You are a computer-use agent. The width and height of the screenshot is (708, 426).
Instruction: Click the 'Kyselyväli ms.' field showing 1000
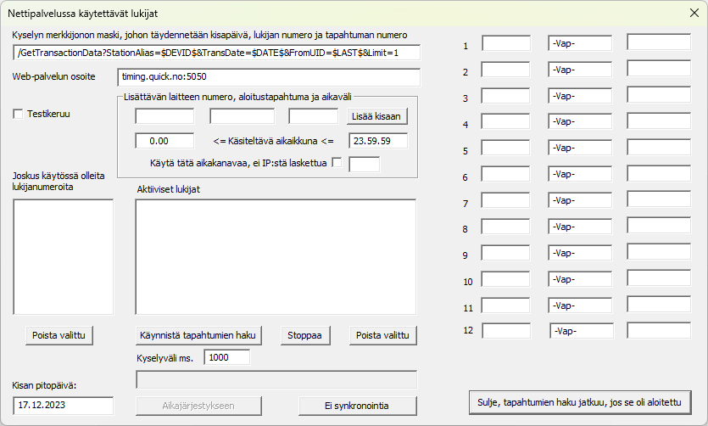pyautogui.click(x=226, y=357)
